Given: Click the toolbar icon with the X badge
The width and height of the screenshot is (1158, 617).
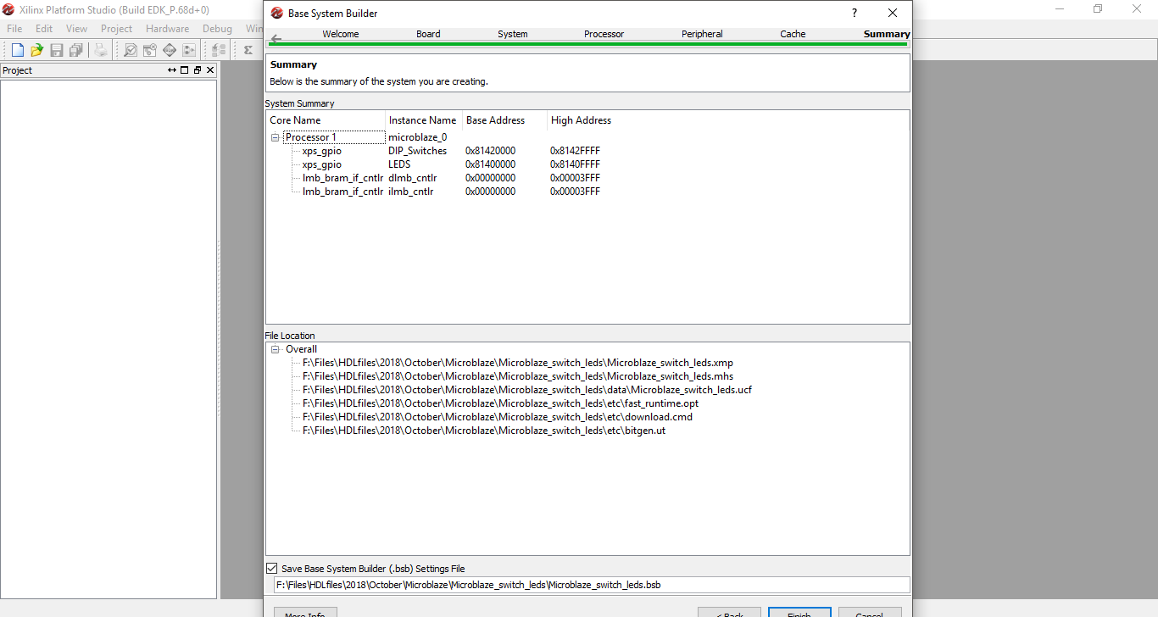Looking at the screenshot, I should [149, 50].
